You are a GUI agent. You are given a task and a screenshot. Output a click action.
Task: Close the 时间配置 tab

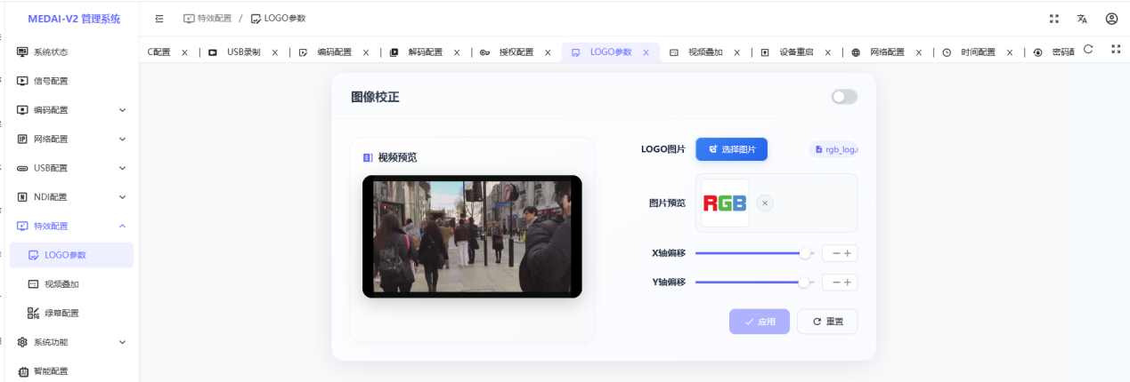coord(1010,52)
